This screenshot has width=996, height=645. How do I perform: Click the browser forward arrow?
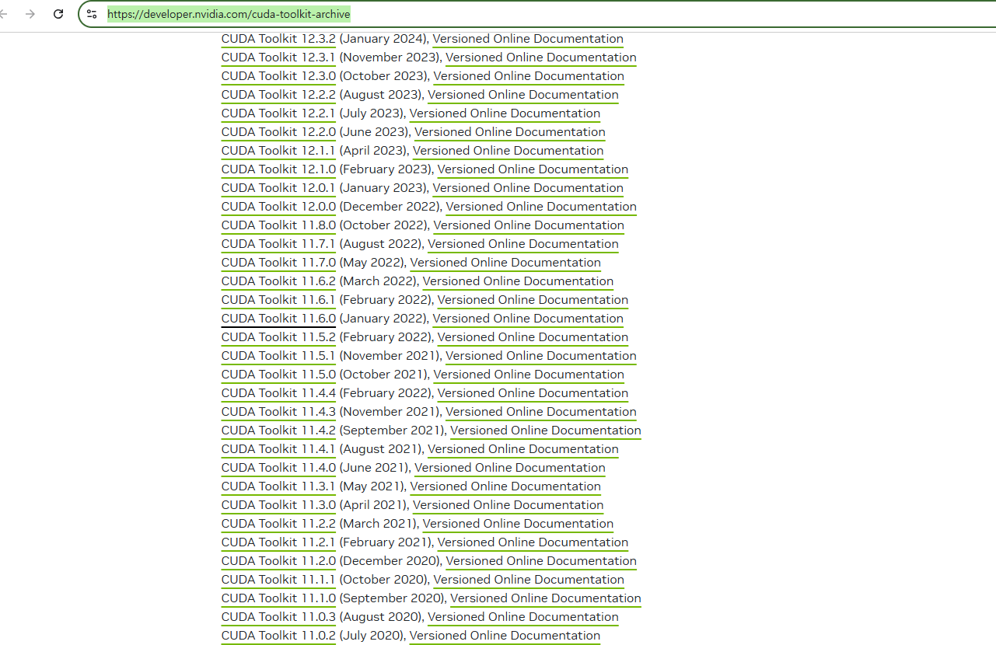click(x=30, y=14)
